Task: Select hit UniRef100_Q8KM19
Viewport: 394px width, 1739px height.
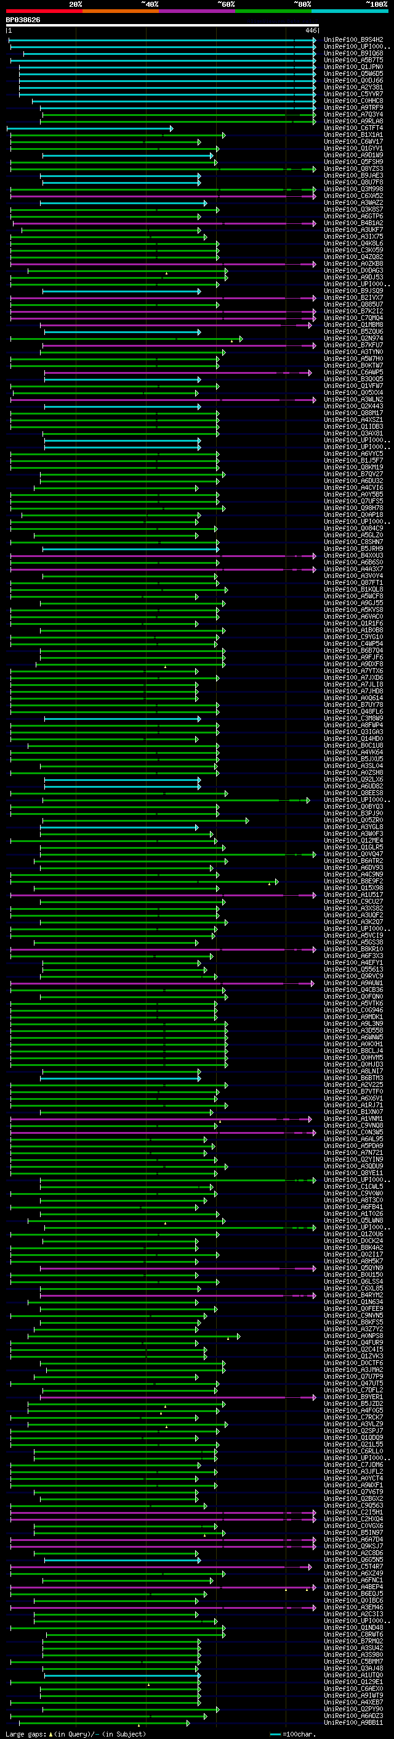Action: pos(353,468)
